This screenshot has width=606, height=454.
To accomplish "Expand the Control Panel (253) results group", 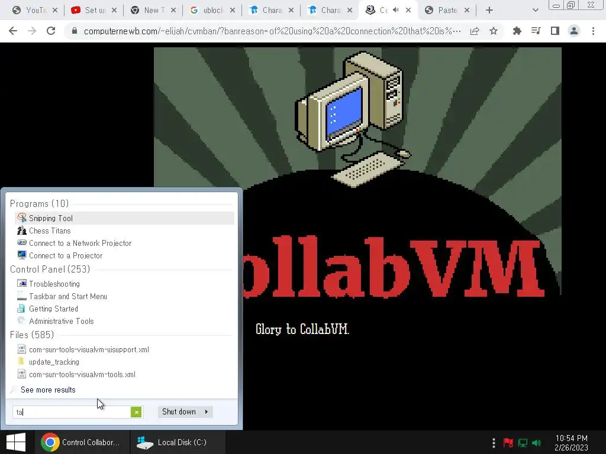I will point(50,269).
